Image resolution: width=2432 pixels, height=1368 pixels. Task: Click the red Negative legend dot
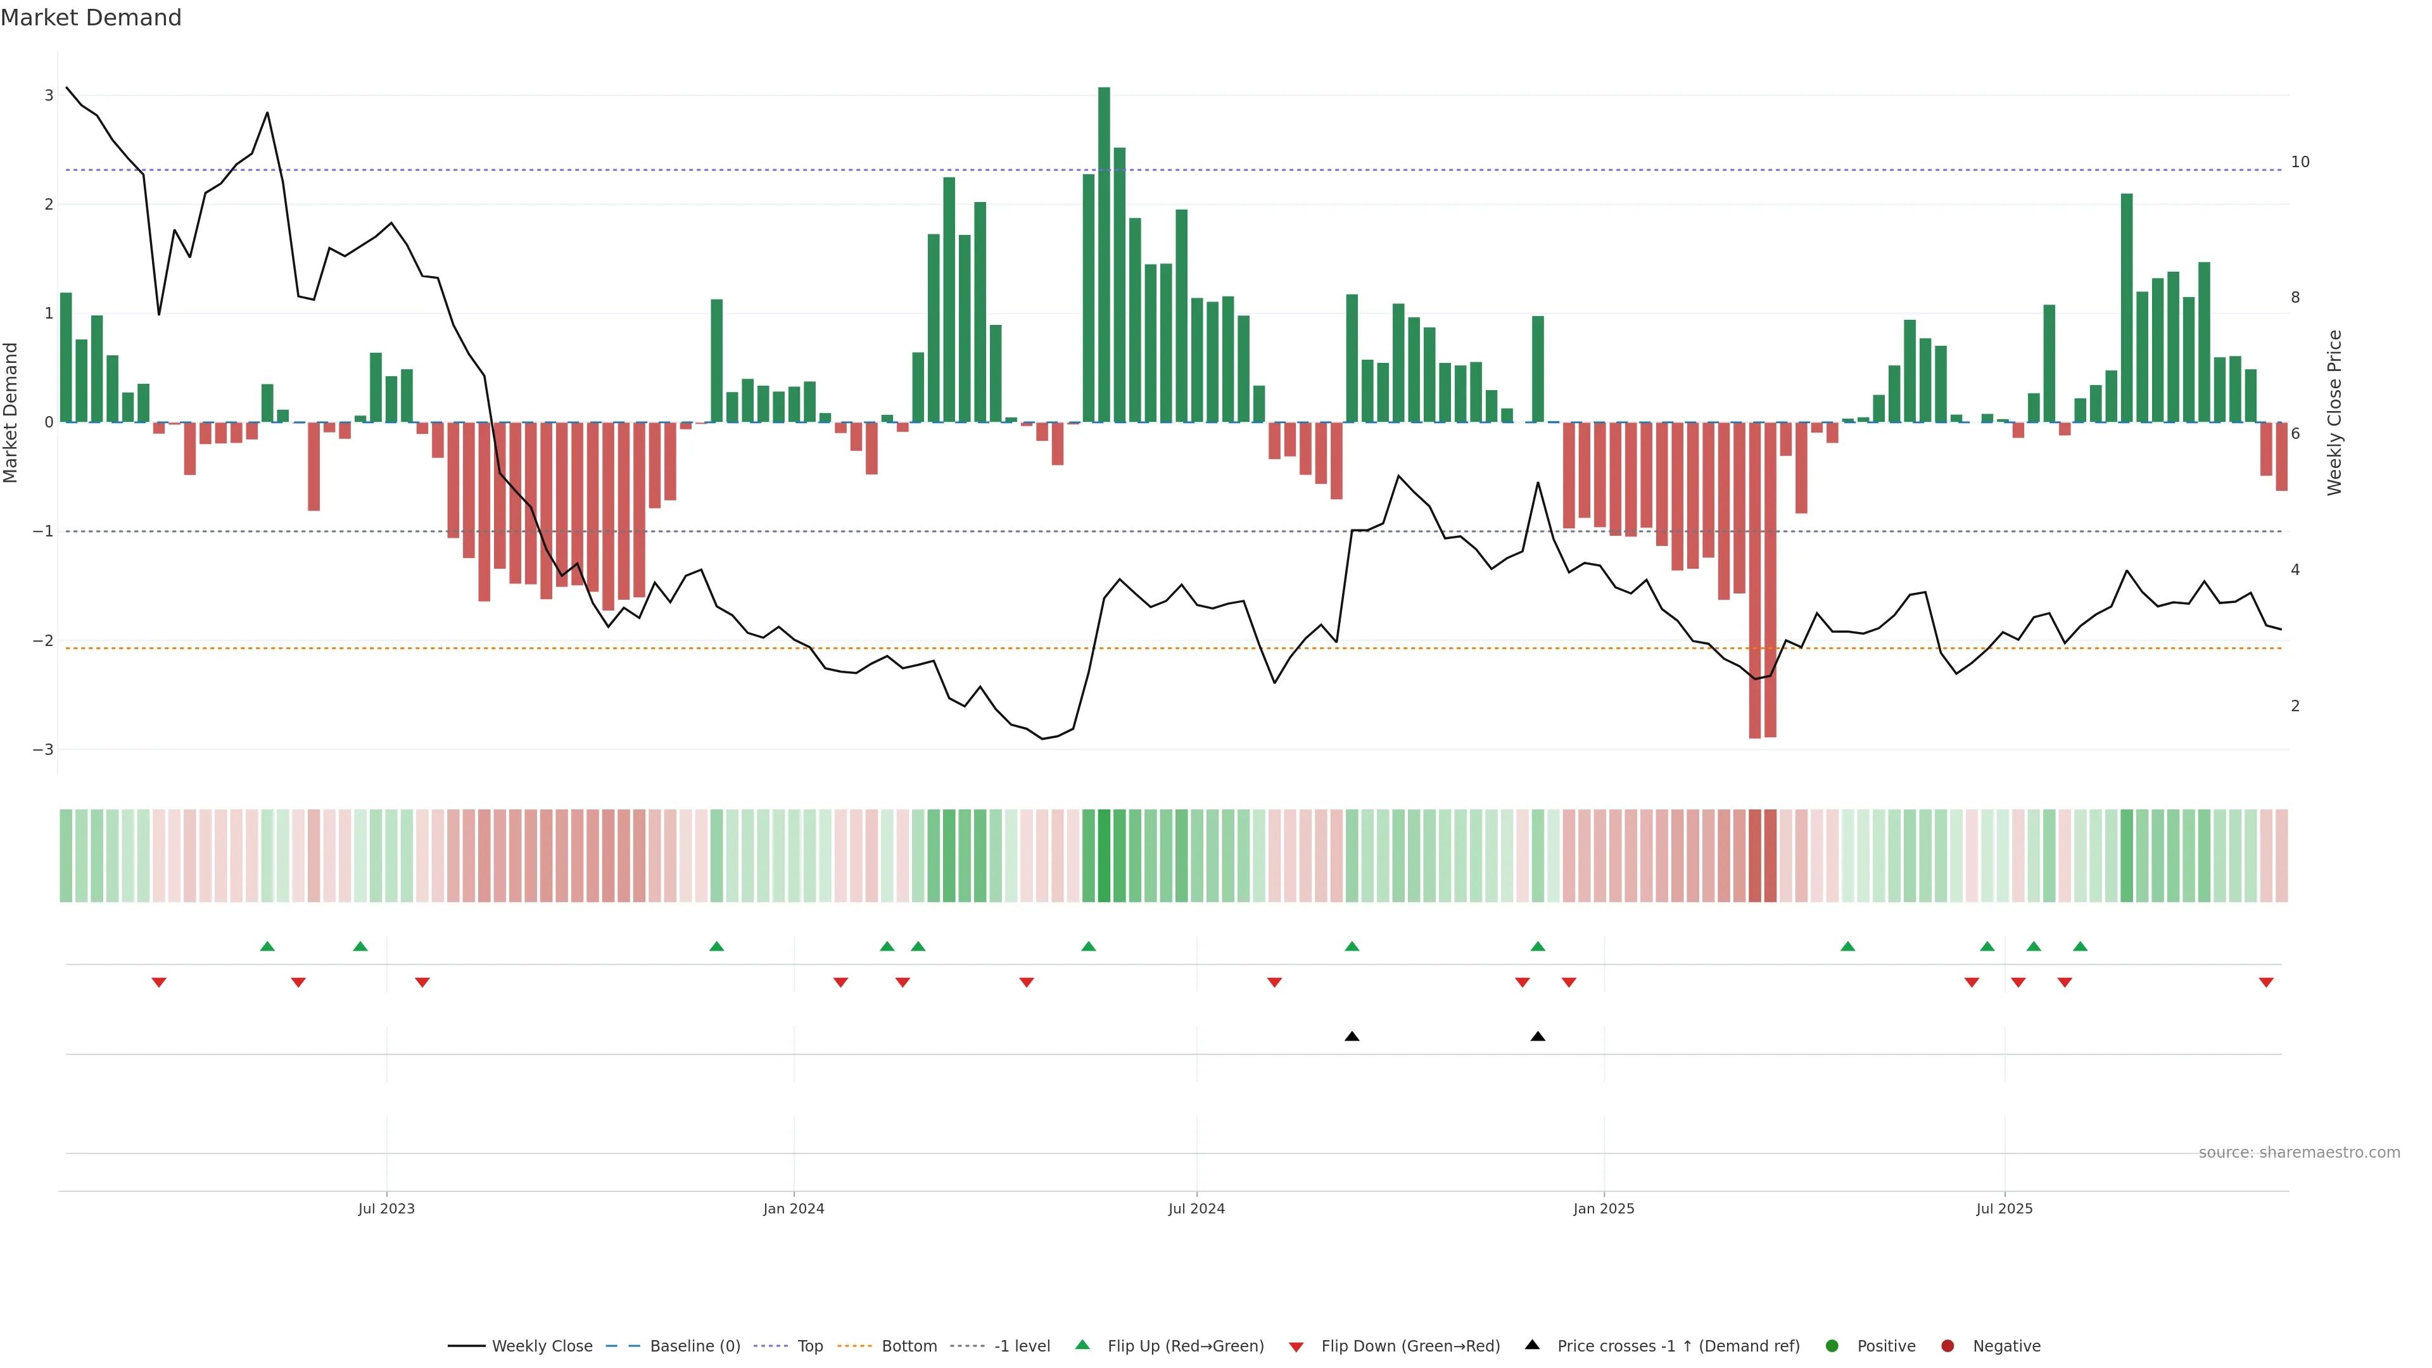[1947, 1346]
